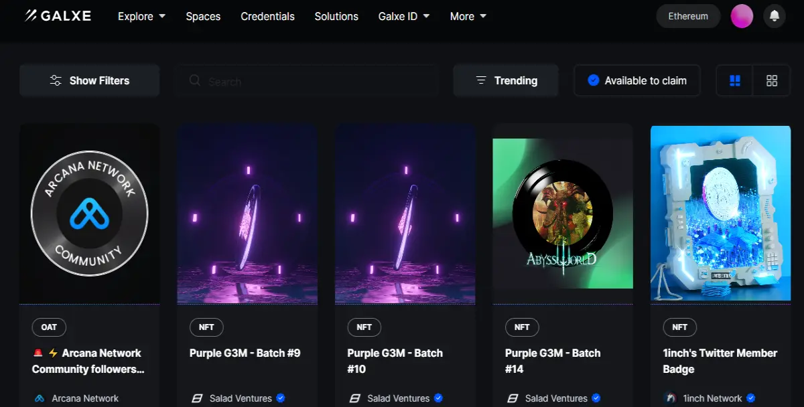The height and width of the screenshot is (407, 804).
Task: Click the sort lines icon beside Trending
Action: click(x=480, y=80)
